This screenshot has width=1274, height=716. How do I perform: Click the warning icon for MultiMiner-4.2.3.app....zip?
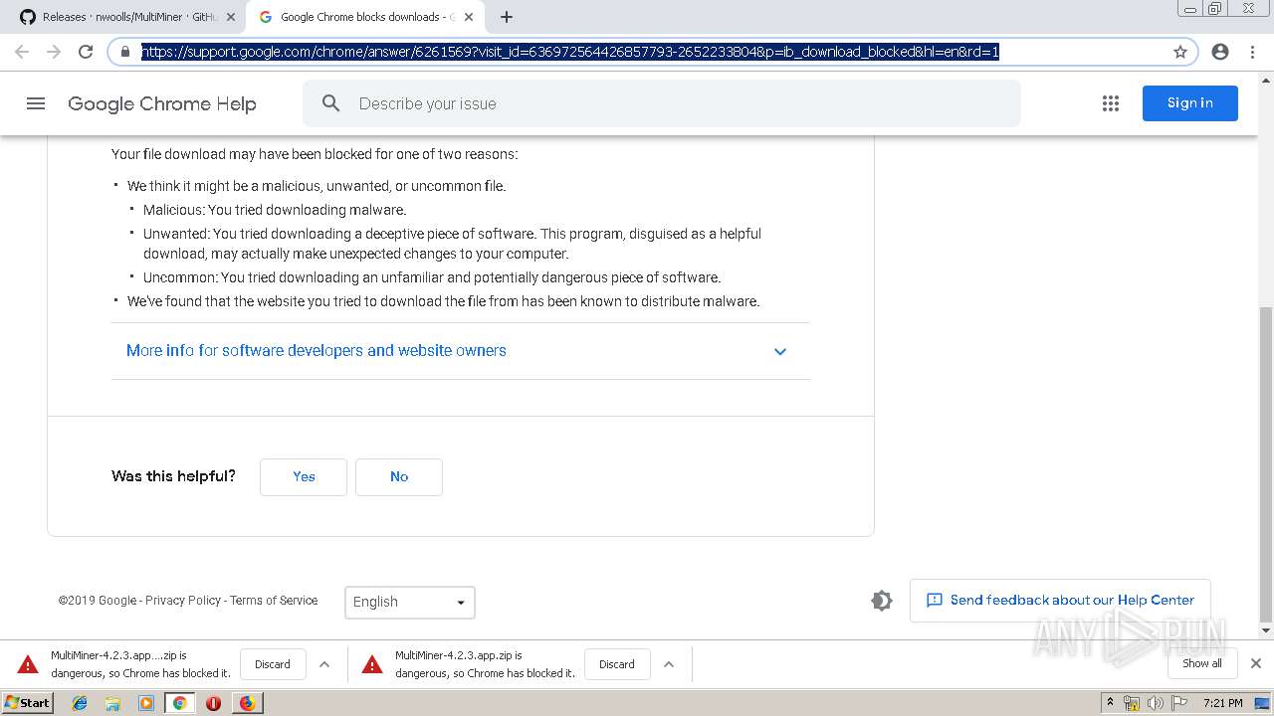(28, 664)
